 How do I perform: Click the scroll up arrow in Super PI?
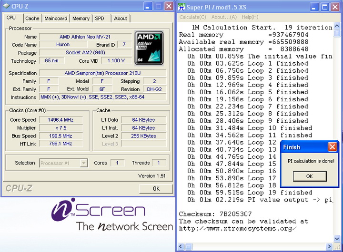coord(337,26)
